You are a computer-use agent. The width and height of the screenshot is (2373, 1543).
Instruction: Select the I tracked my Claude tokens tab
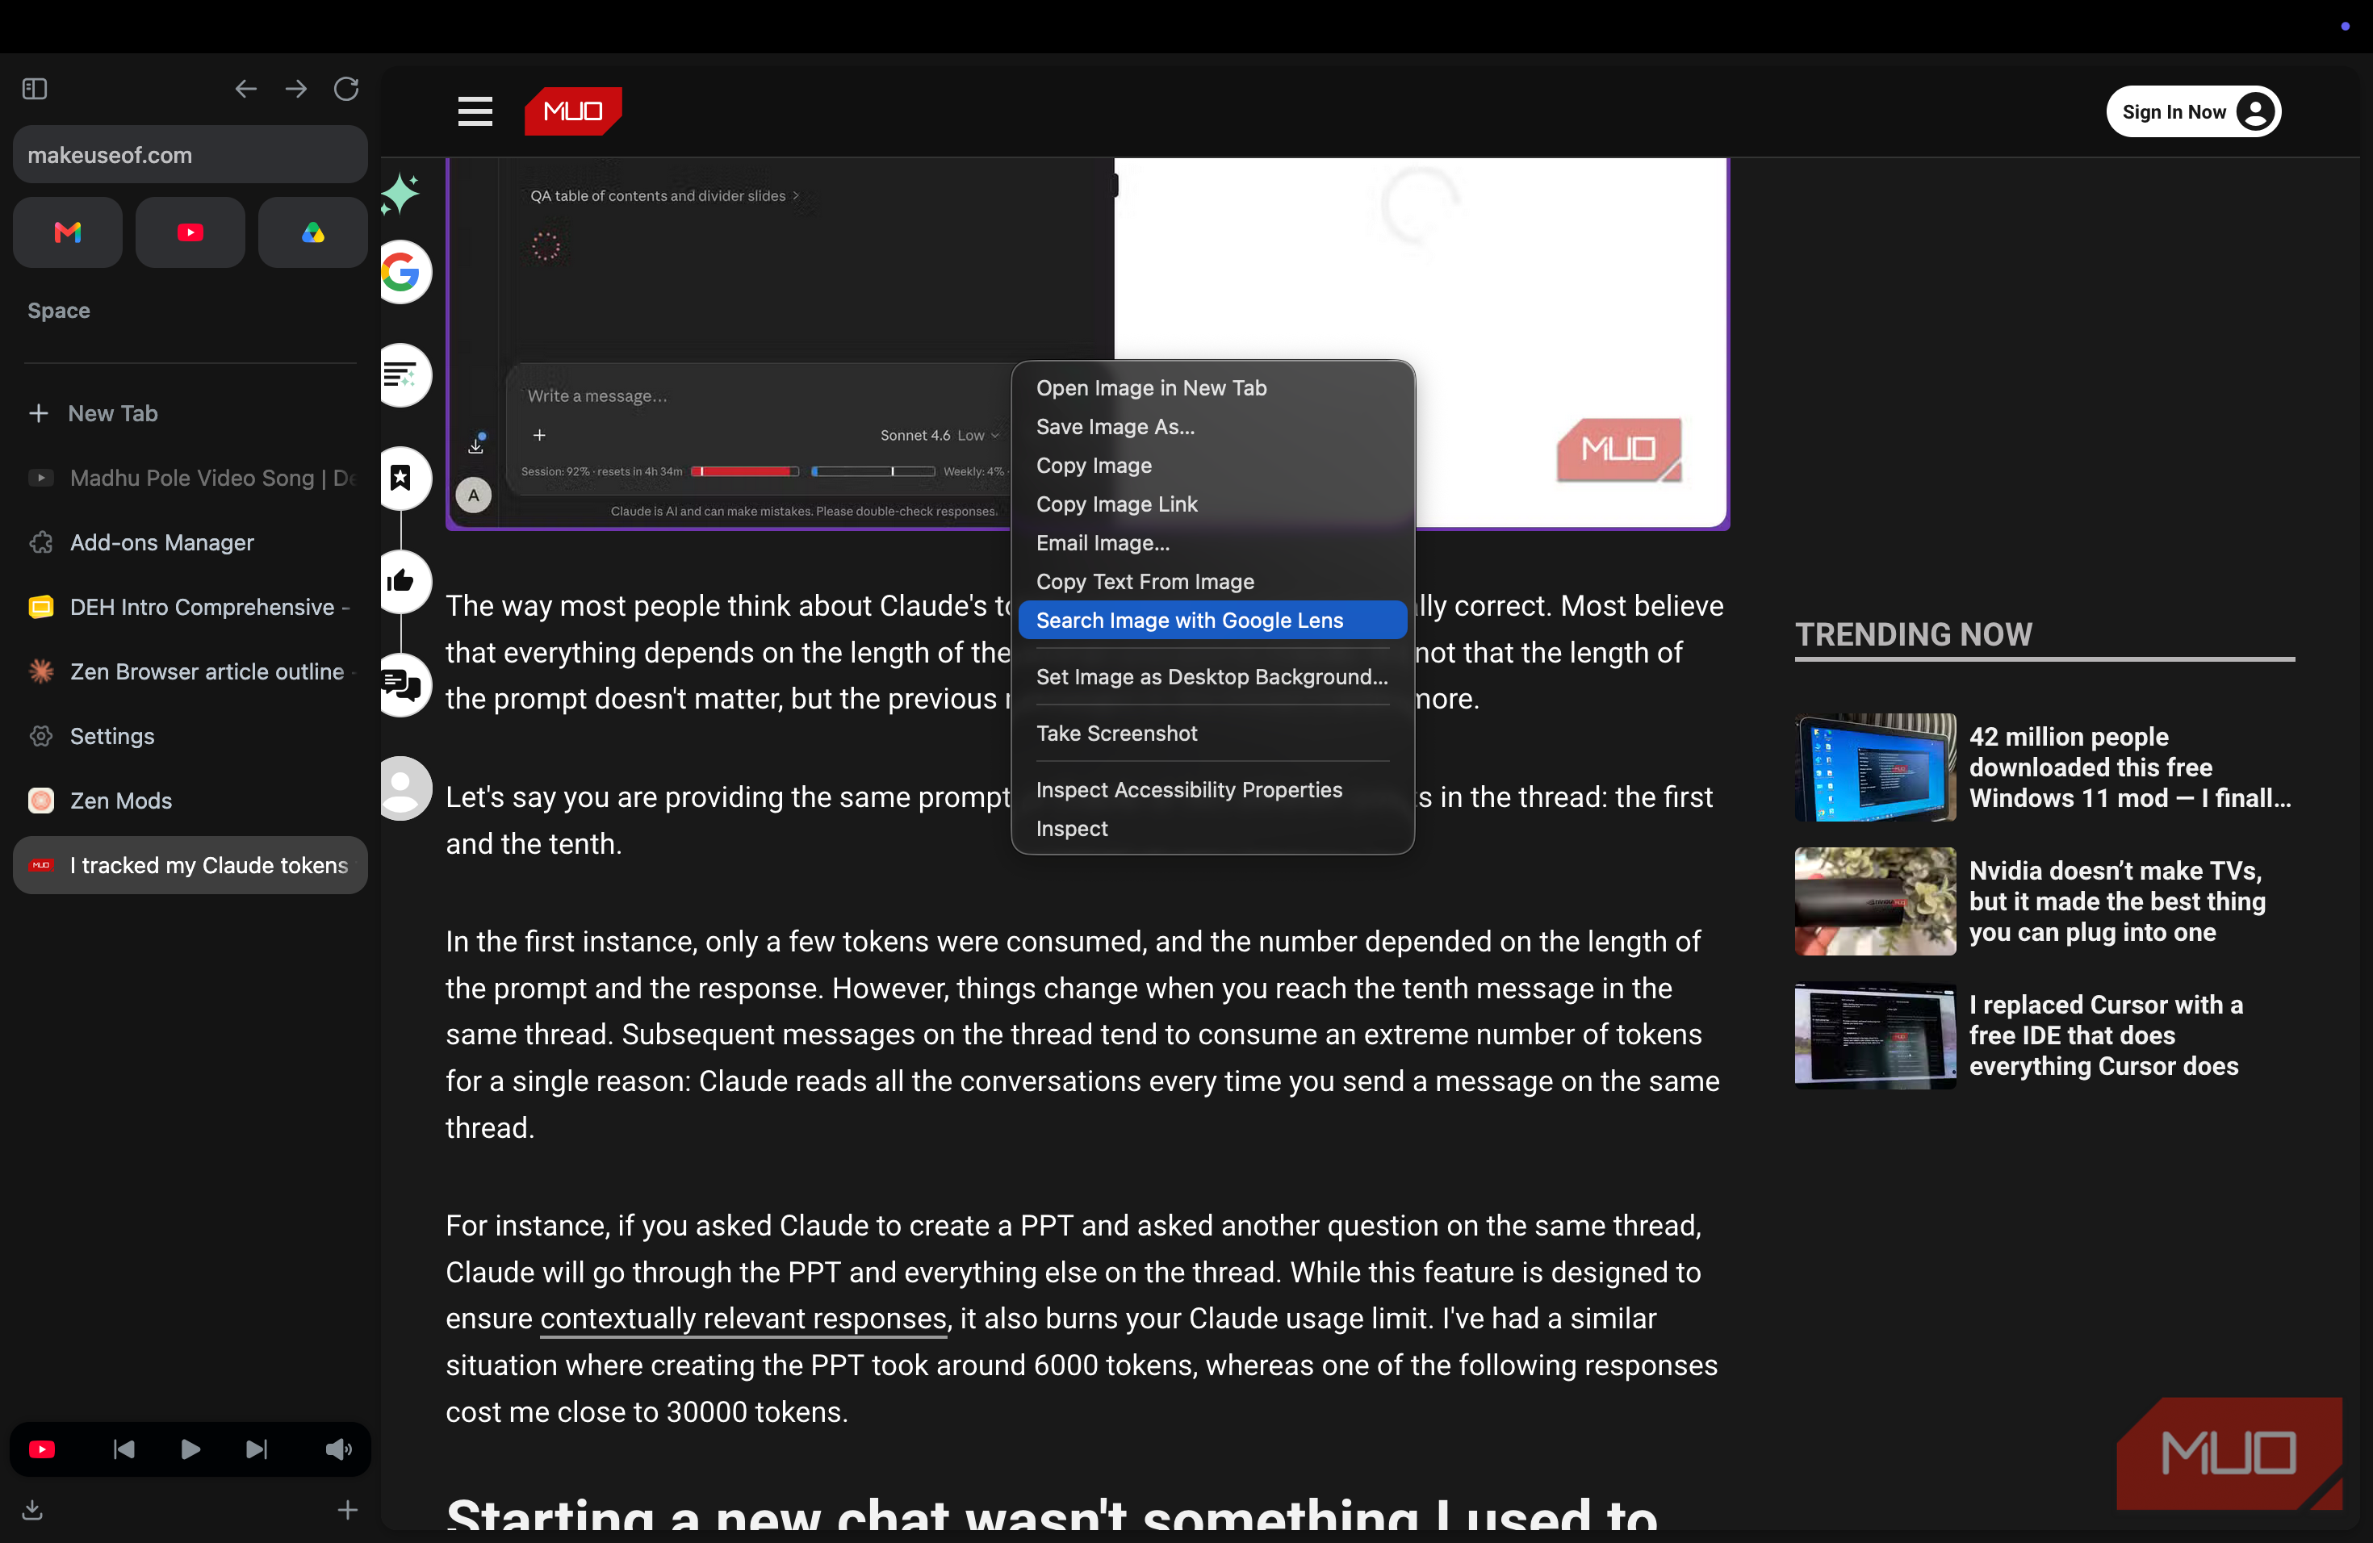(190, 865)
